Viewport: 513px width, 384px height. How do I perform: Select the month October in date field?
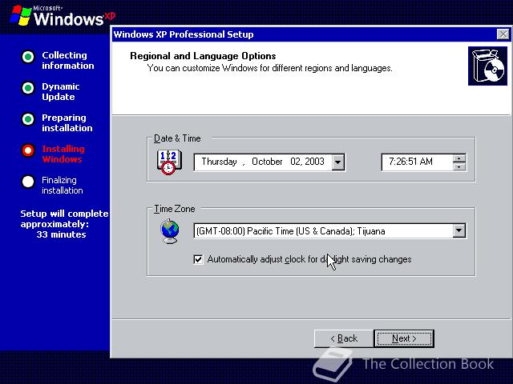267,162
